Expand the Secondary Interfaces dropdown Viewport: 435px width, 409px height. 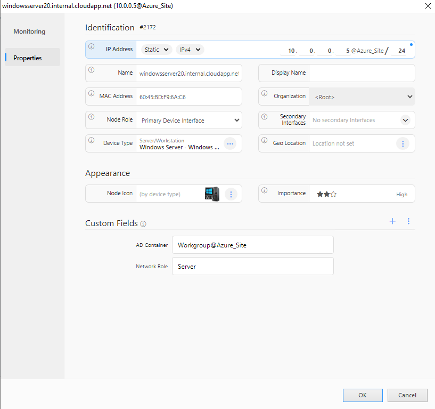405,121
